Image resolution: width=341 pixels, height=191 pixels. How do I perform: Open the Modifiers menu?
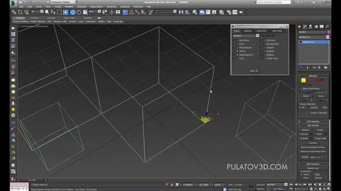[x=69, y=7]
